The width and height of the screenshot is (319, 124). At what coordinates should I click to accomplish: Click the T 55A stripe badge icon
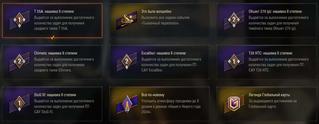(x=19, y=20)
